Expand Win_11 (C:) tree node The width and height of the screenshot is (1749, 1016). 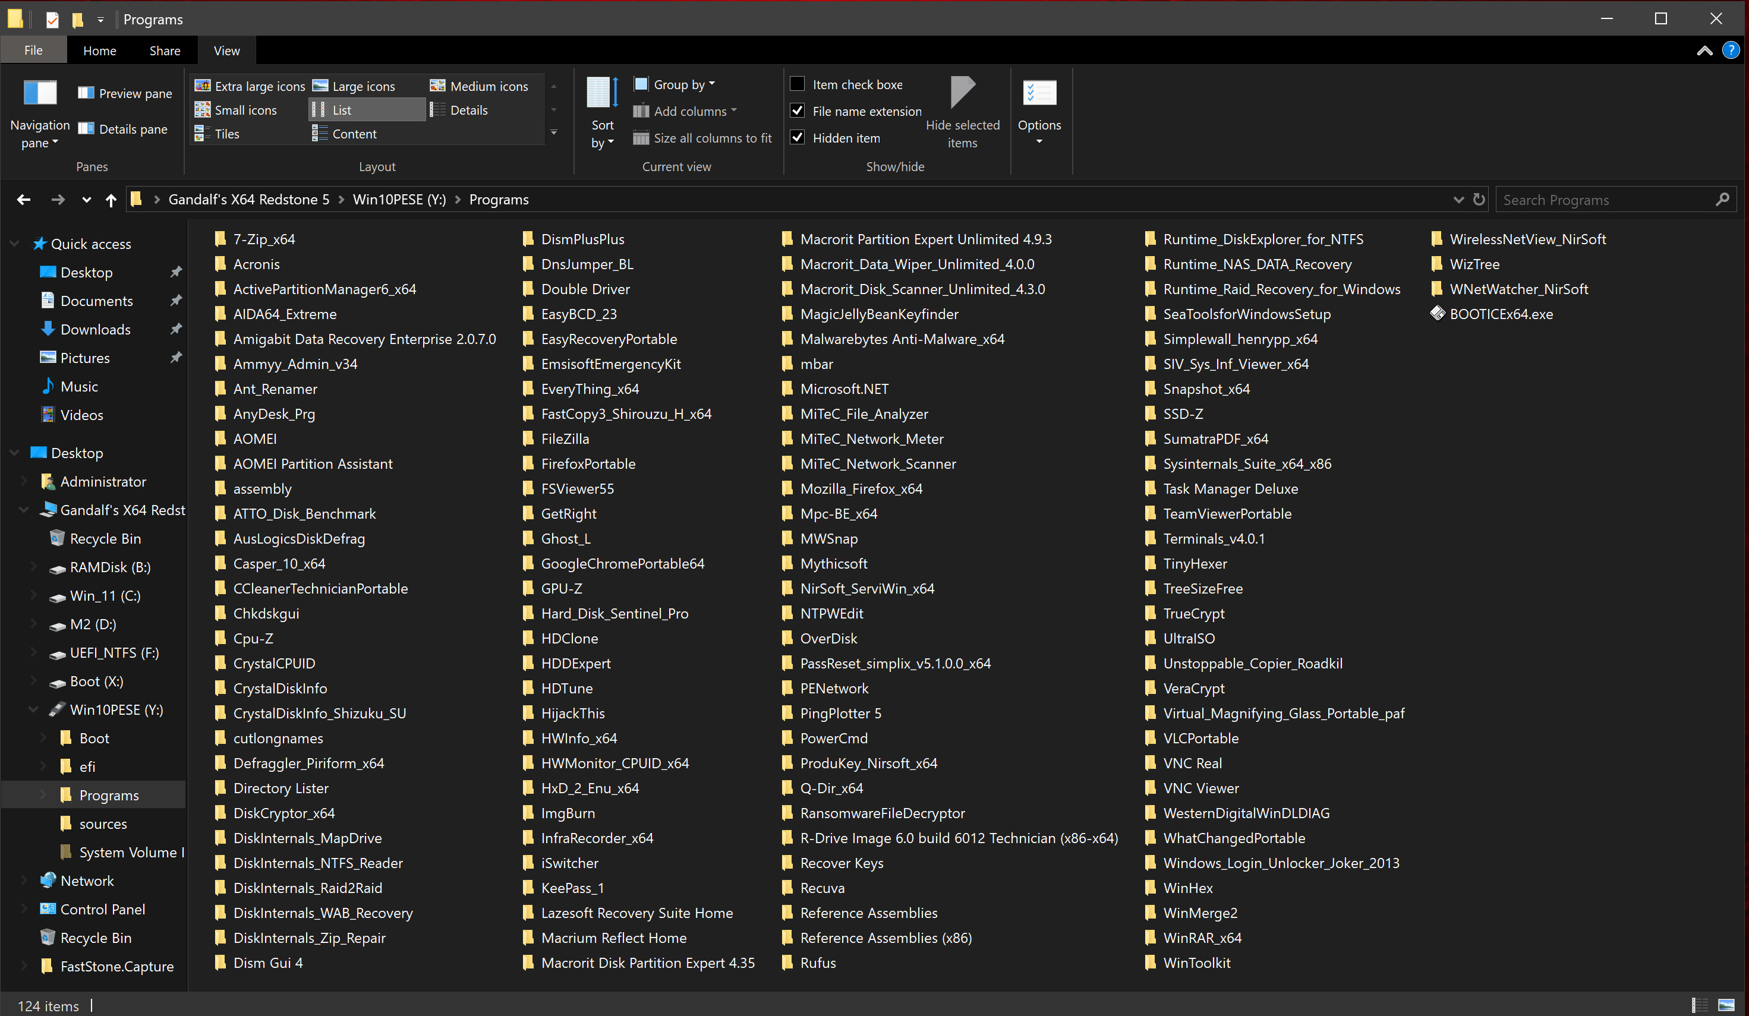point(33,595)
